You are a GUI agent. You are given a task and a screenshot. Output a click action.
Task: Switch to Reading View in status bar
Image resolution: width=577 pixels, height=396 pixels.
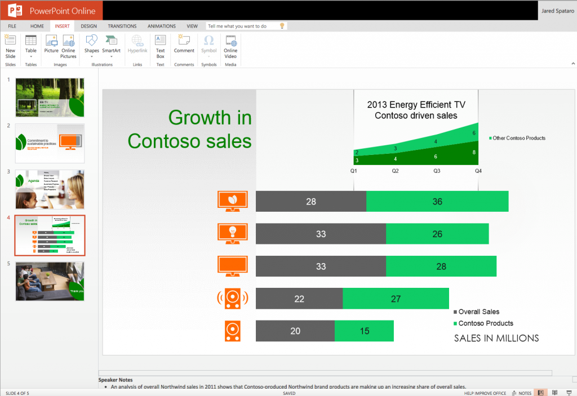pos(554,392)
